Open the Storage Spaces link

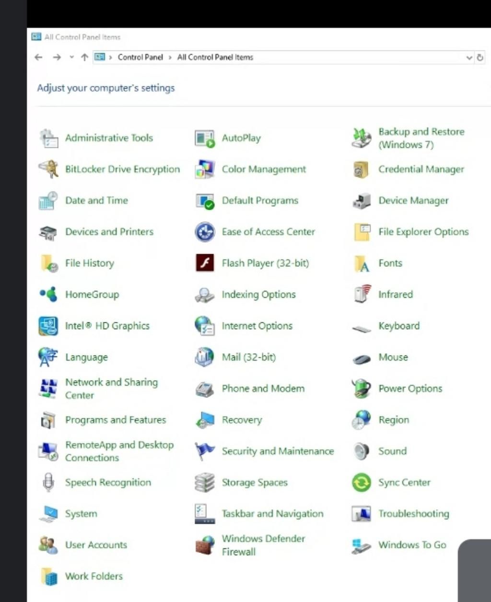pyautogui.click(x=255, y=483)
